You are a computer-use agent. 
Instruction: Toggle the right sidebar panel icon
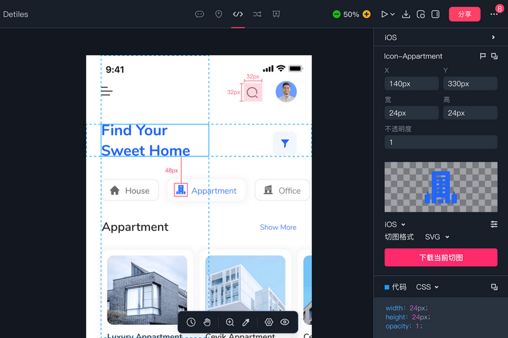435,14
